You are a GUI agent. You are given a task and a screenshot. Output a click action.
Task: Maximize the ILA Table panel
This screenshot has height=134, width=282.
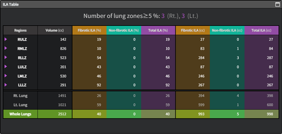(277, 5)
